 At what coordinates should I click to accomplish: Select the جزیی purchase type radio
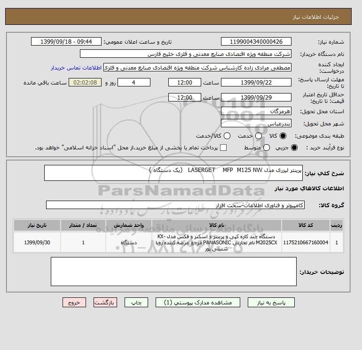pos(294,148)
